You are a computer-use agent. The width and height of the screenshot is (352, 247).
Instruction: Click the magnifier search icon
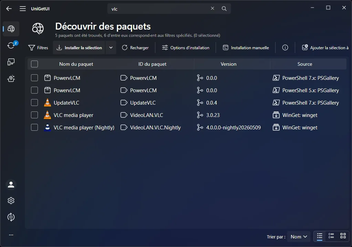click(x=224, y=9)
